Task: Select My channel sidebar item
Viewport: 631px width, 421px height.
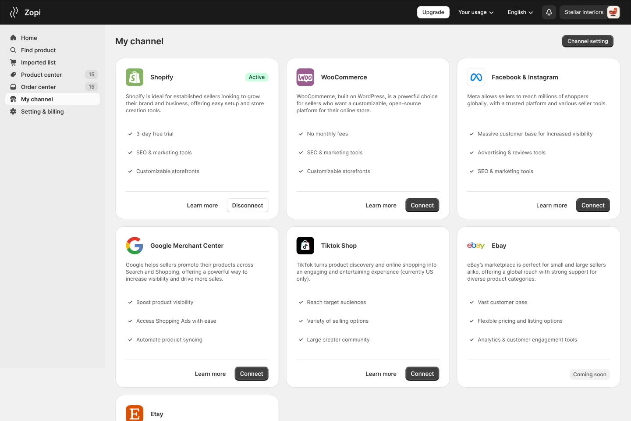Action: pos(53,99)
